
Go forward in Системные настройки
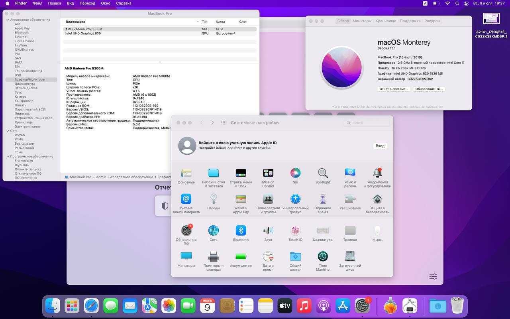click(212, 123)
